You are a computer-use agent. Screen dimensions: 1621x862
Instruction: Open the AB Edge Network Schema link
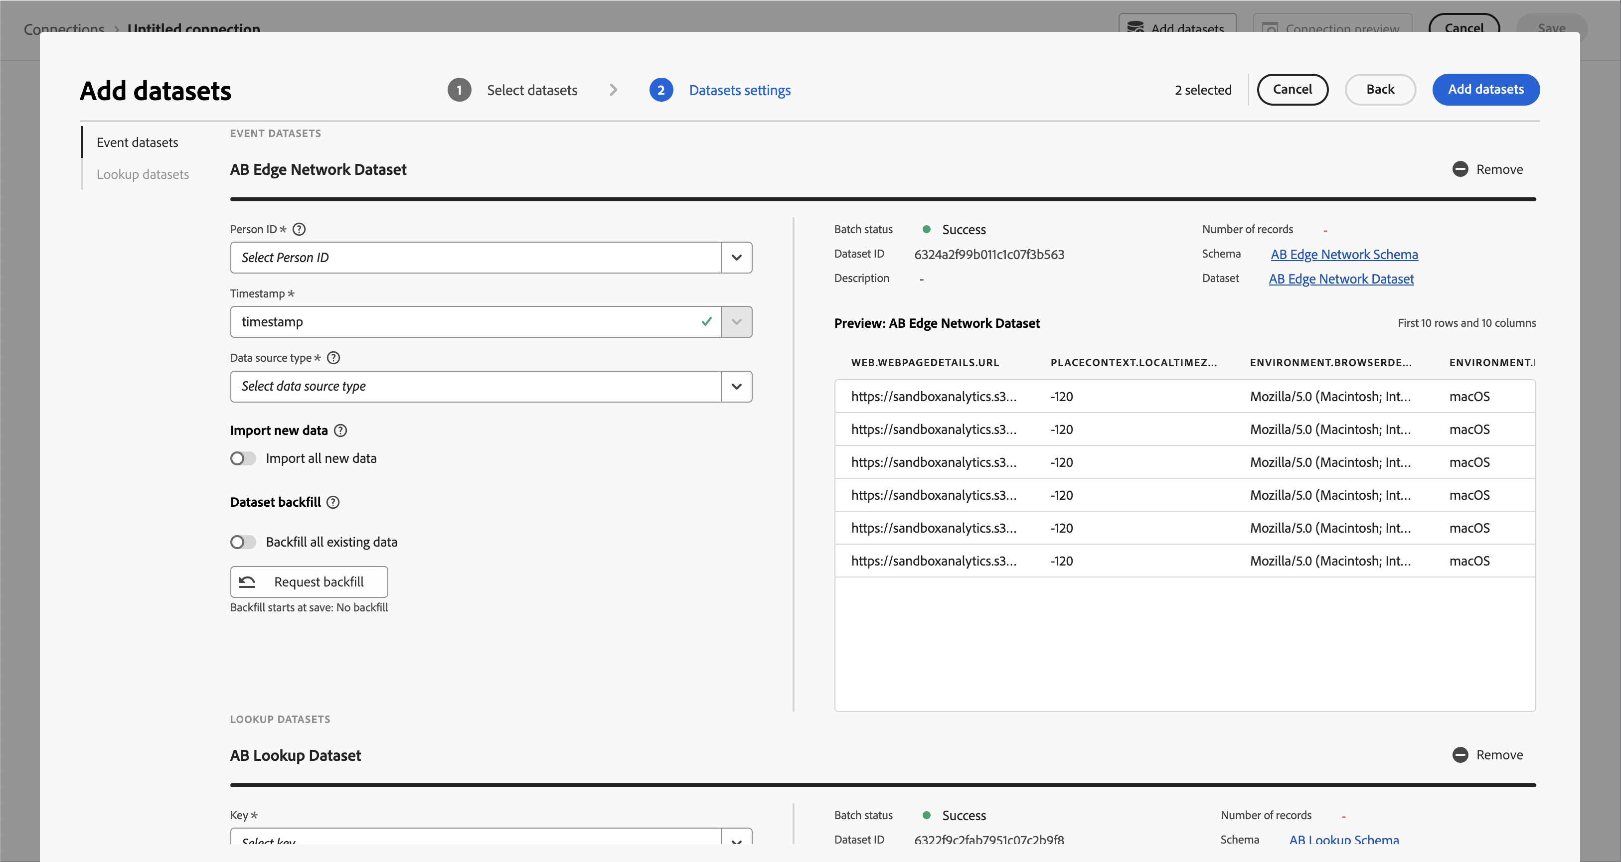pos(1344,254)
